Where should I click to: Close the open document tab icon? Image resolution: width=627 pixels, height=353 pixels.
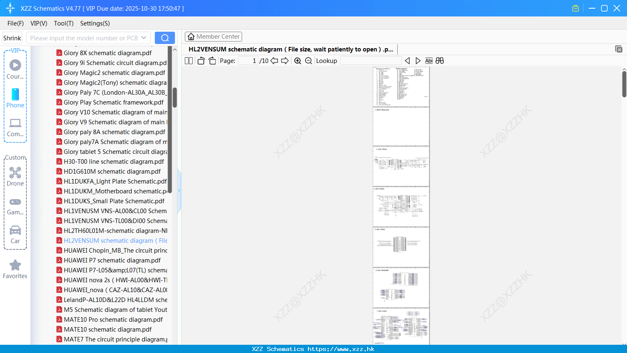pos(619,49)
